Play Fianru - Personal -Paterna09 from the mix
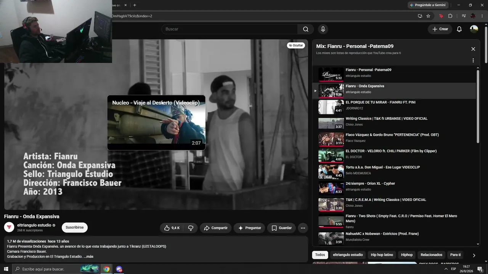This screenshot has width=488, height=274. [x=395, y=75]
